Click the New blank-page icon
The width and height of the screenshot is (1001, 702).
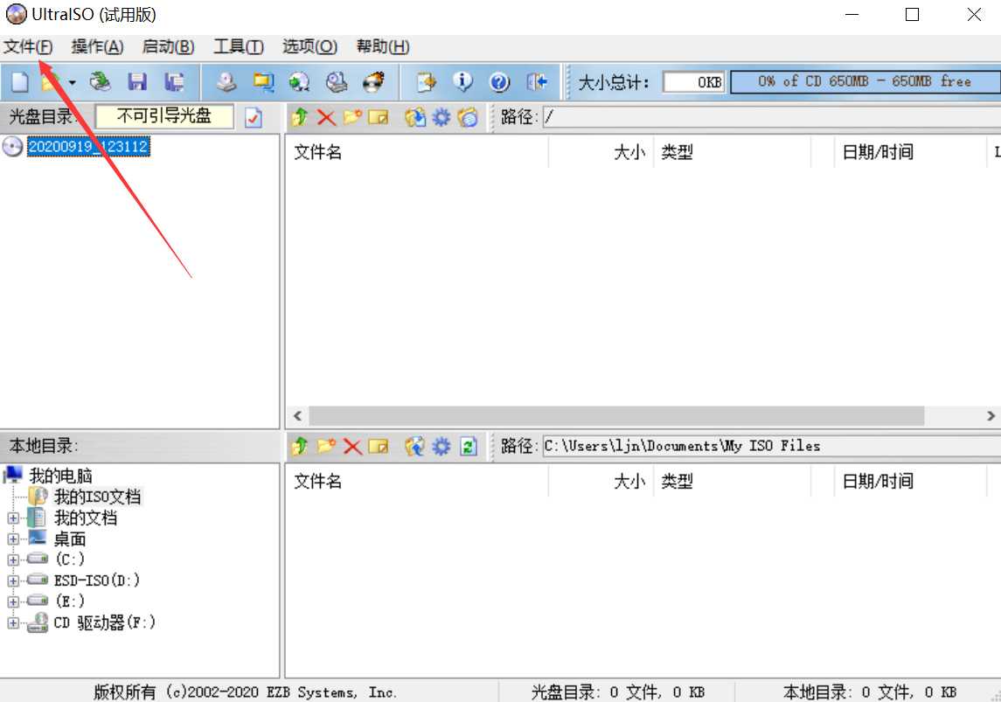[x=20, y=81]
